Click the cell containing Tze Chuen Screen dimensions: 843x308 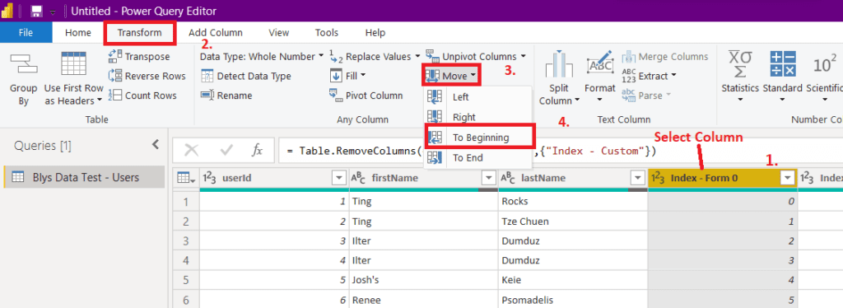[573, 222]
